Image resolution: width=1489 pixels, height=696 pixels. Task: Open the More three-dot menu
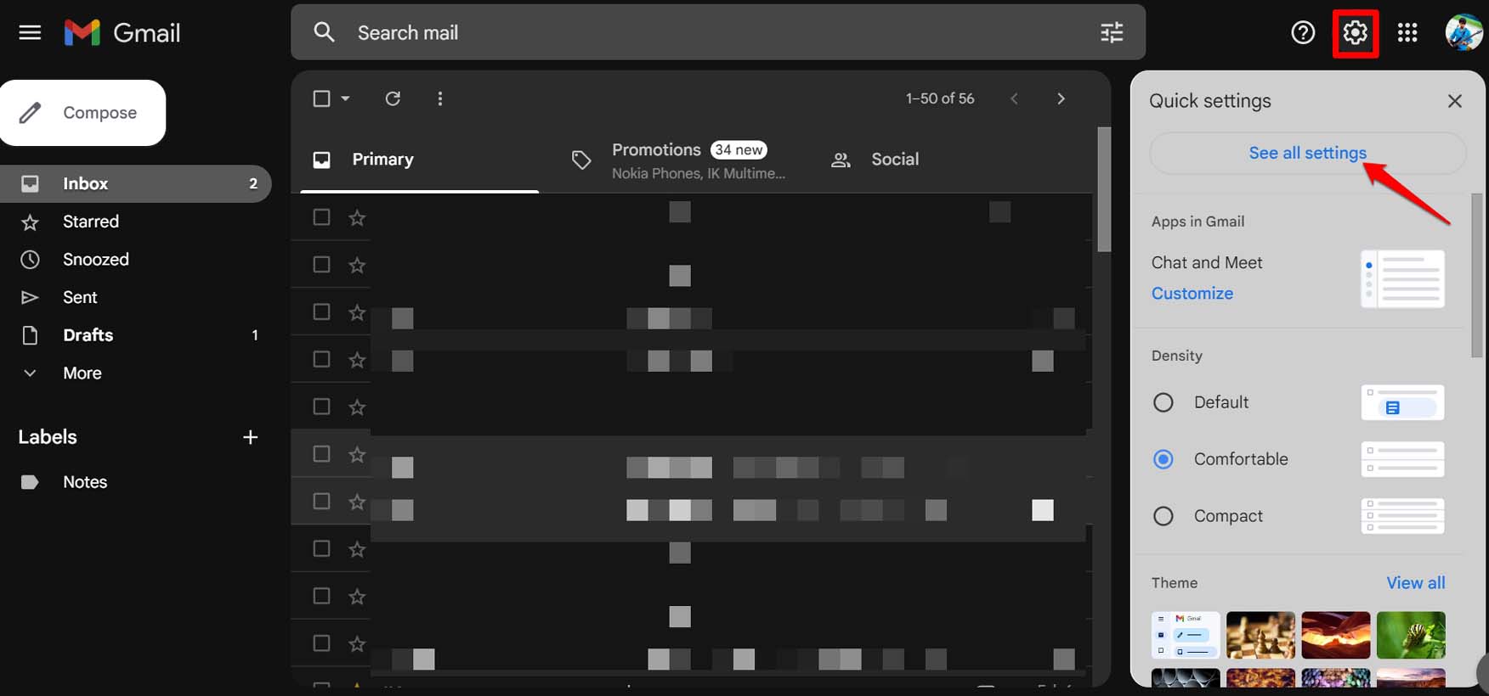pyautogui.click(x=439, y=98)
